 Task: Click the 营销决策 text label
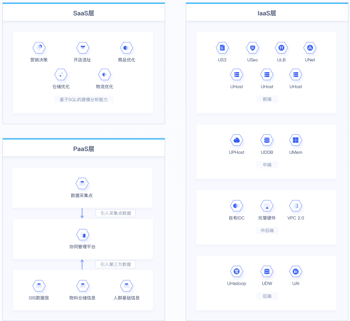pos(39,60)
